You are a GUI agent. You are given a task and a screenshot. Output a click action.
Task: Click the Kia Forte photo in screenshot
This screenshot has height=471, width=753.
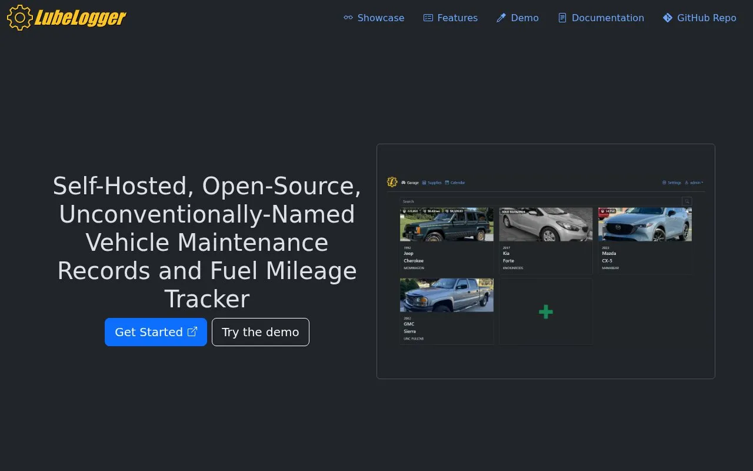pos(546,224)
